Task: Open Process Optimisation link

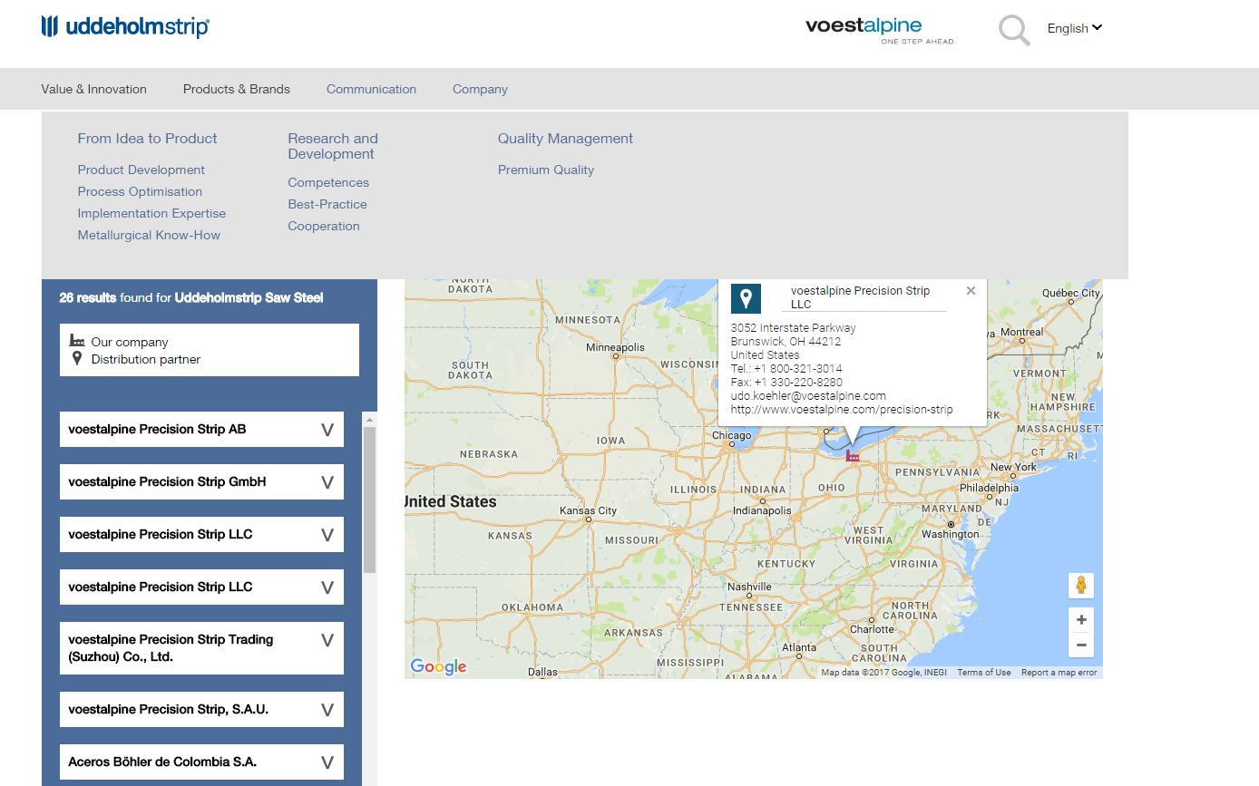Action: [x=140, y=191]
